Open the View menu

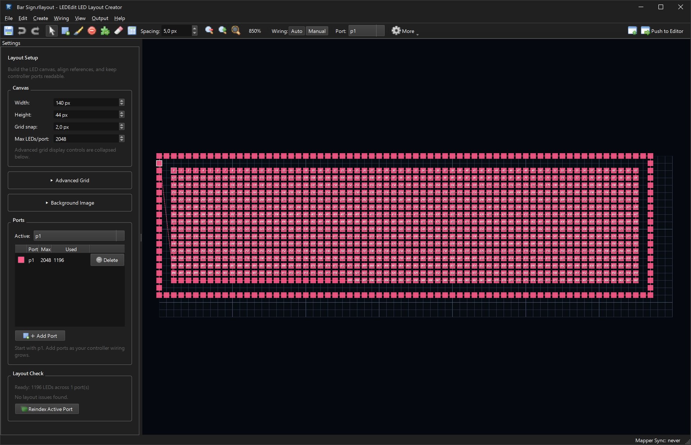click(x=80, y=18)
